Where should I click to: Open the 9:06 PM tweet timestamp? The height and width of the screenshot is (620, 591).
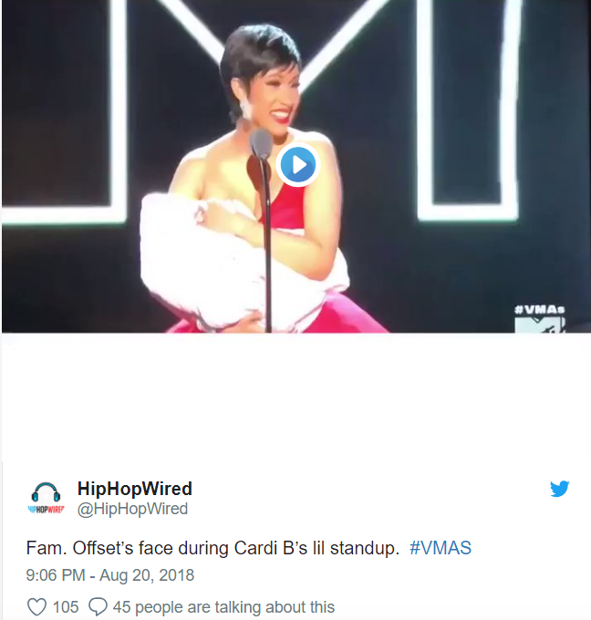[56, 575]
